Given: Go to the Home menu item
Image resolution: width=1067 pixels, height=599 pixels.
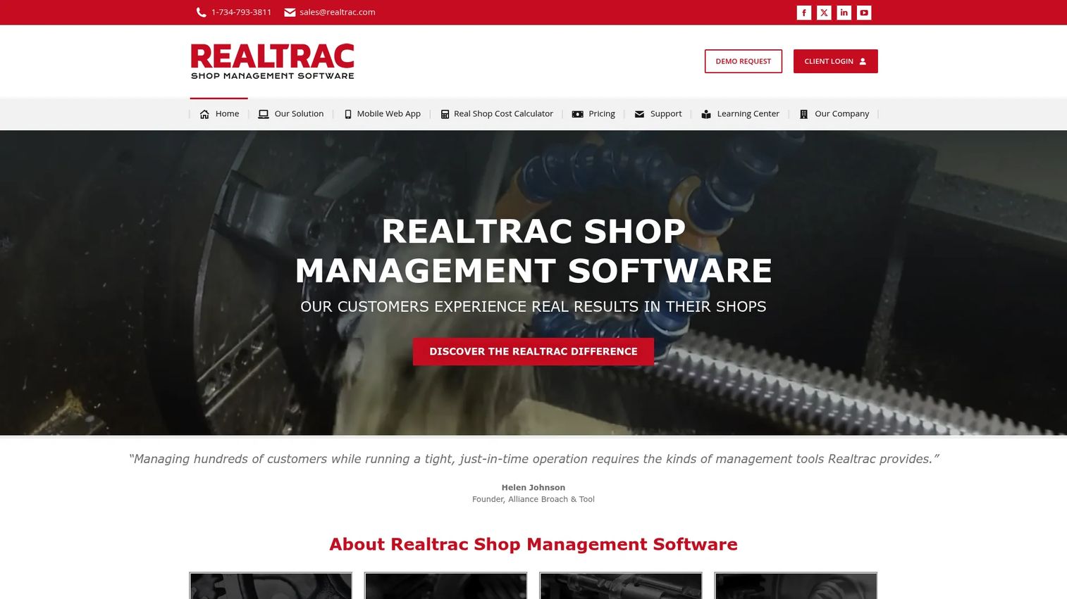Looking at the screenshot, I should (227, 114).
